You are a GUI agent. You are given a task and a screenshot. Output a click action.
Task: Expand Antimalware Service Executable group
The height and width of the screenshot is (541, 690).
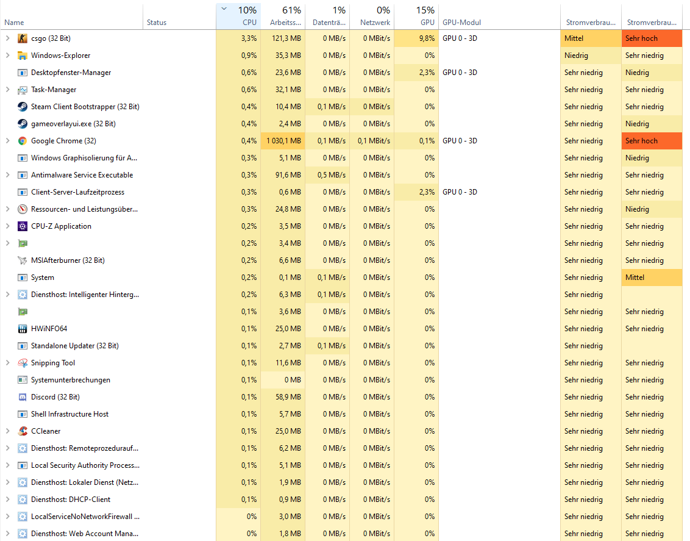[7, 175]
